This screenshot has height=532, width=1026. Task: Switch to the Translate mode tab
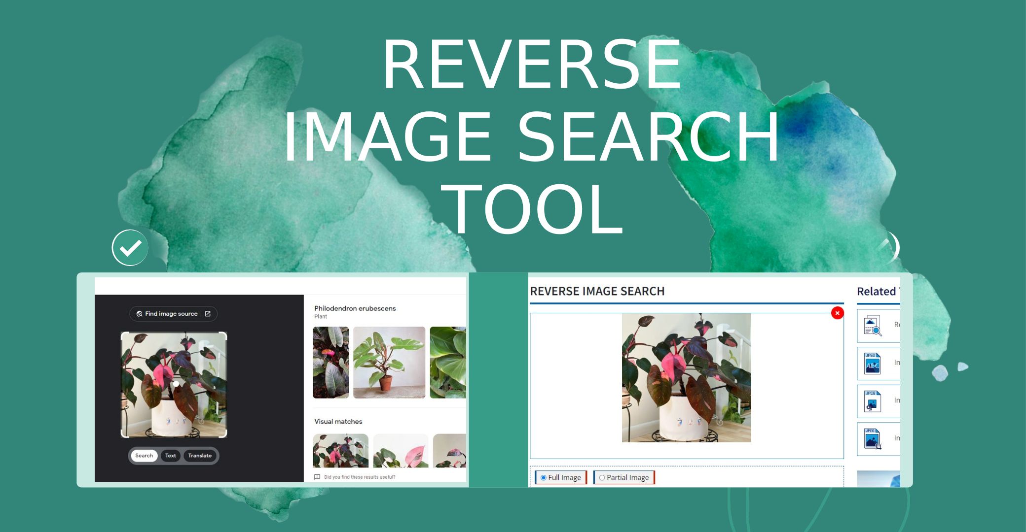click(x=200, y=456)
